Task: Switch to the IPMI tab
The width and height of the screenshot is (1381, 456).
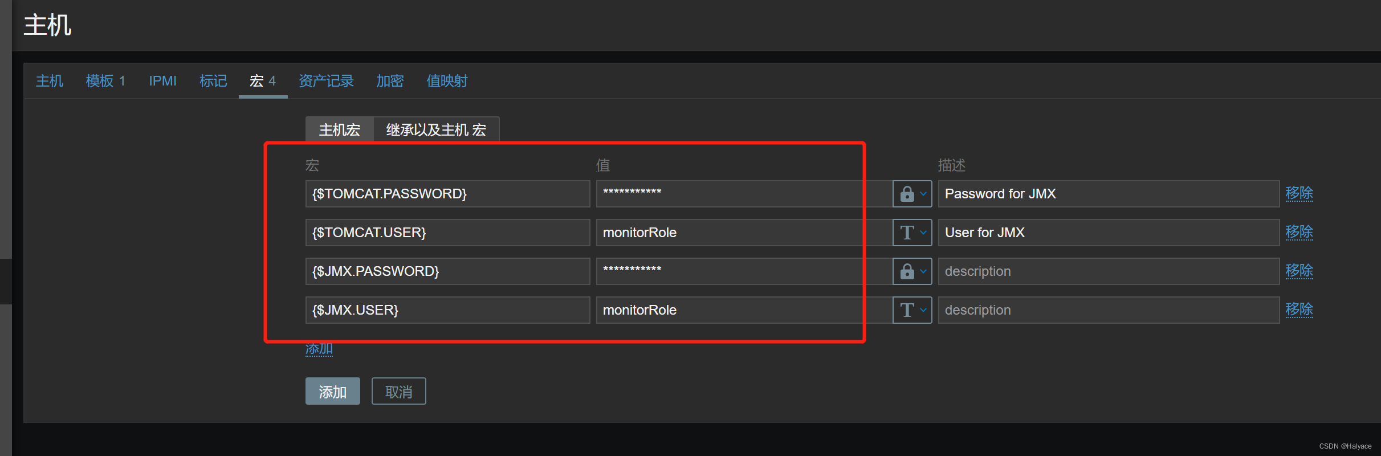Action: [x=162, y=81]
